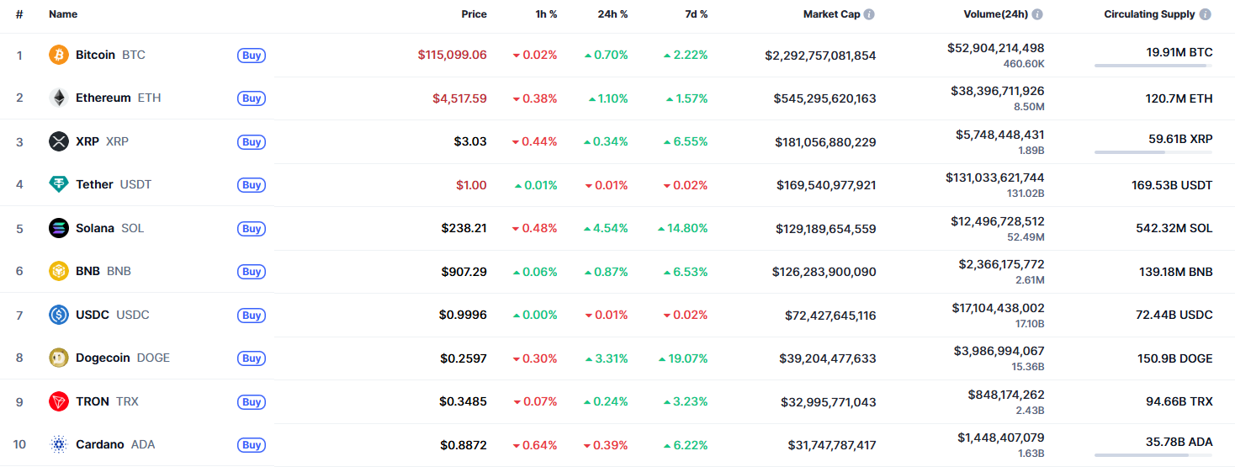Screen dimensions: 1235x467
Task: Sort by the 1h % column header
Action: 545,14
